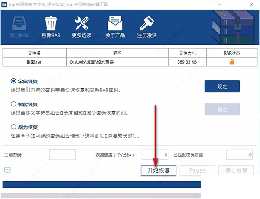260x199 pixels.
Task: Click the 停止运算 button
Action: [236, 170]
